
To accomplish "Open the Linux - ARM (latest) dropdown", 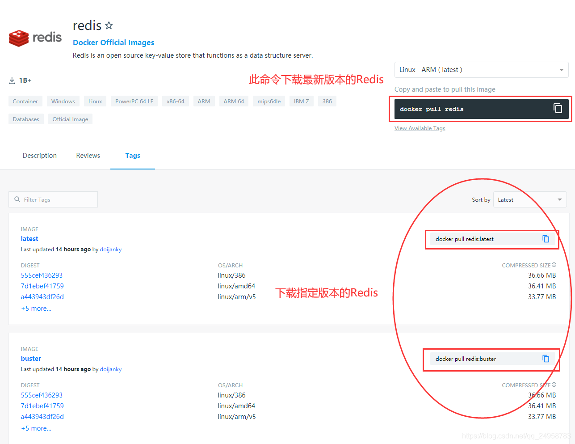I will tap(481, 70).
